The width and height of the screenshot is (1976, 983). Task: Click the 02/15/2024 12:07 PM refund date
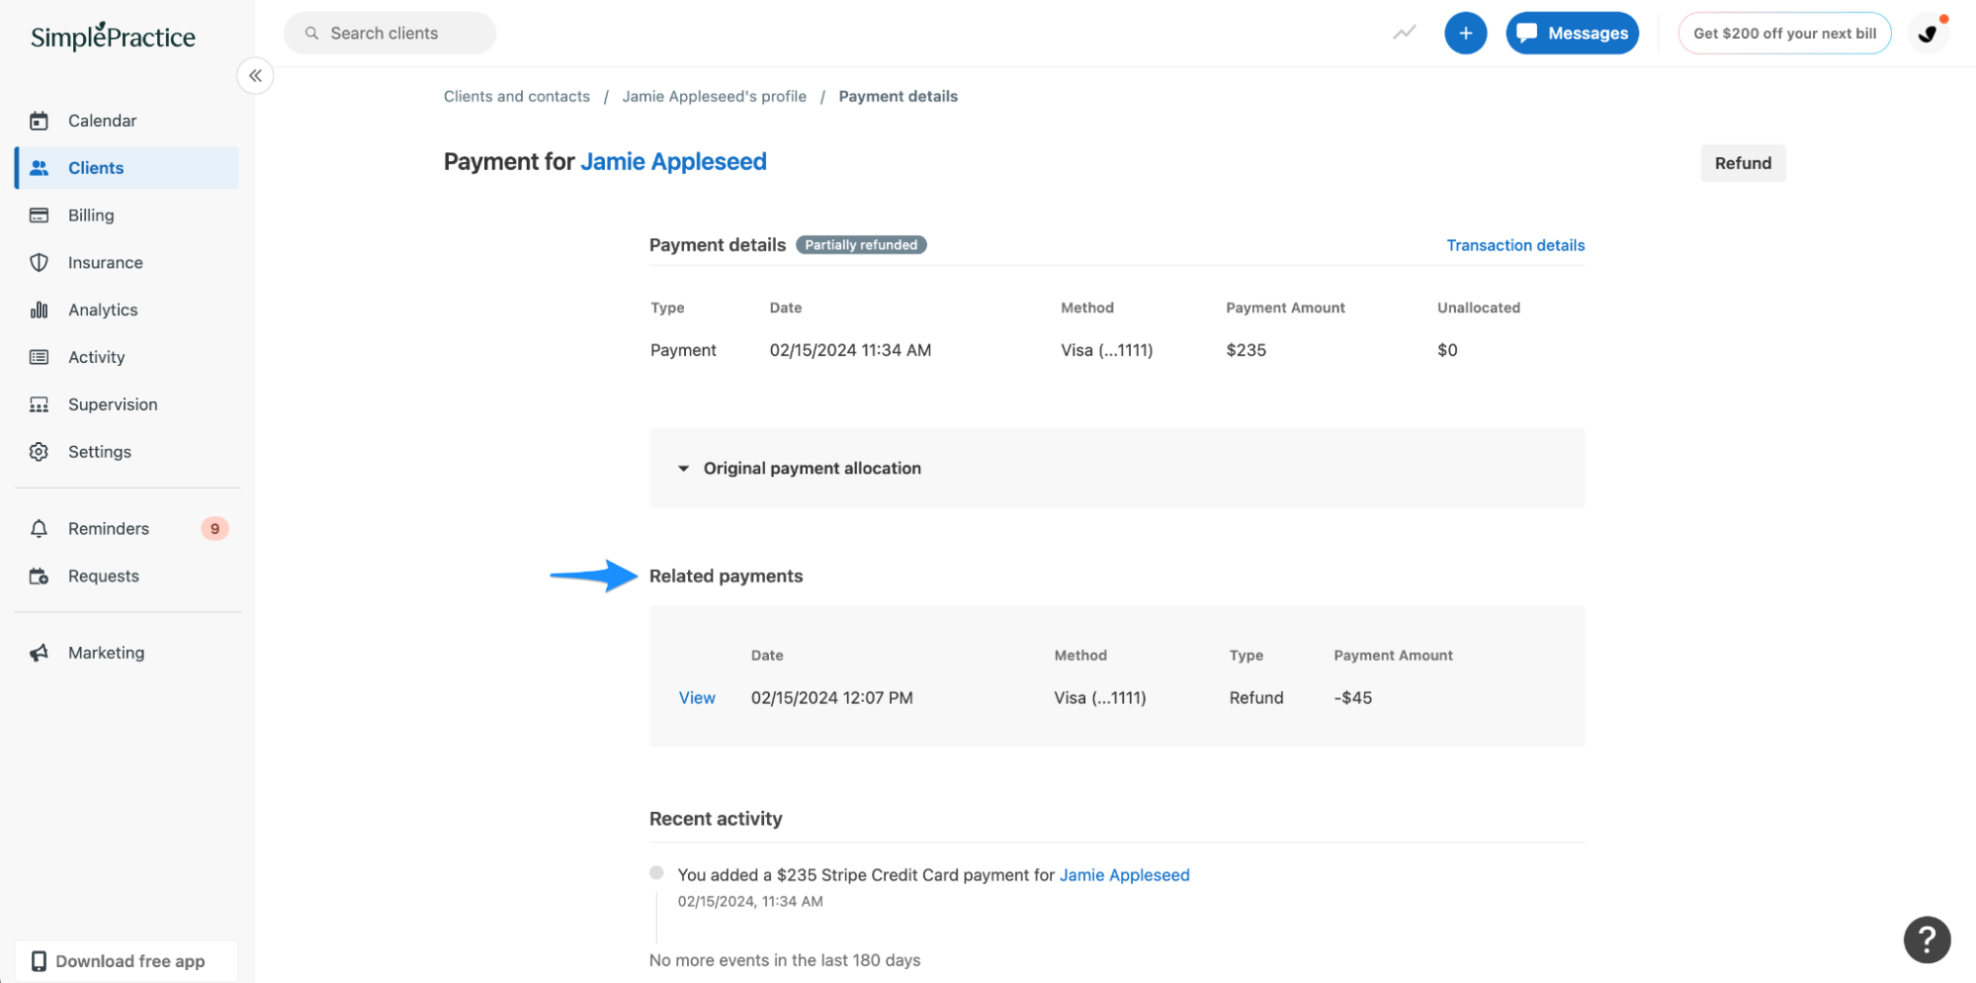coord(831,698)
